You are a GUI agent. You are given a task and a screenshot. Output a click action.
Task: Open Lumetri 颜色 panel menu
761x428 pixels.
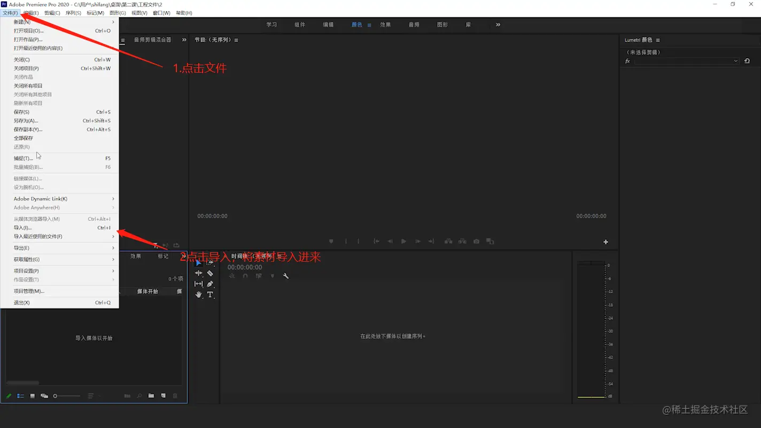658,40
